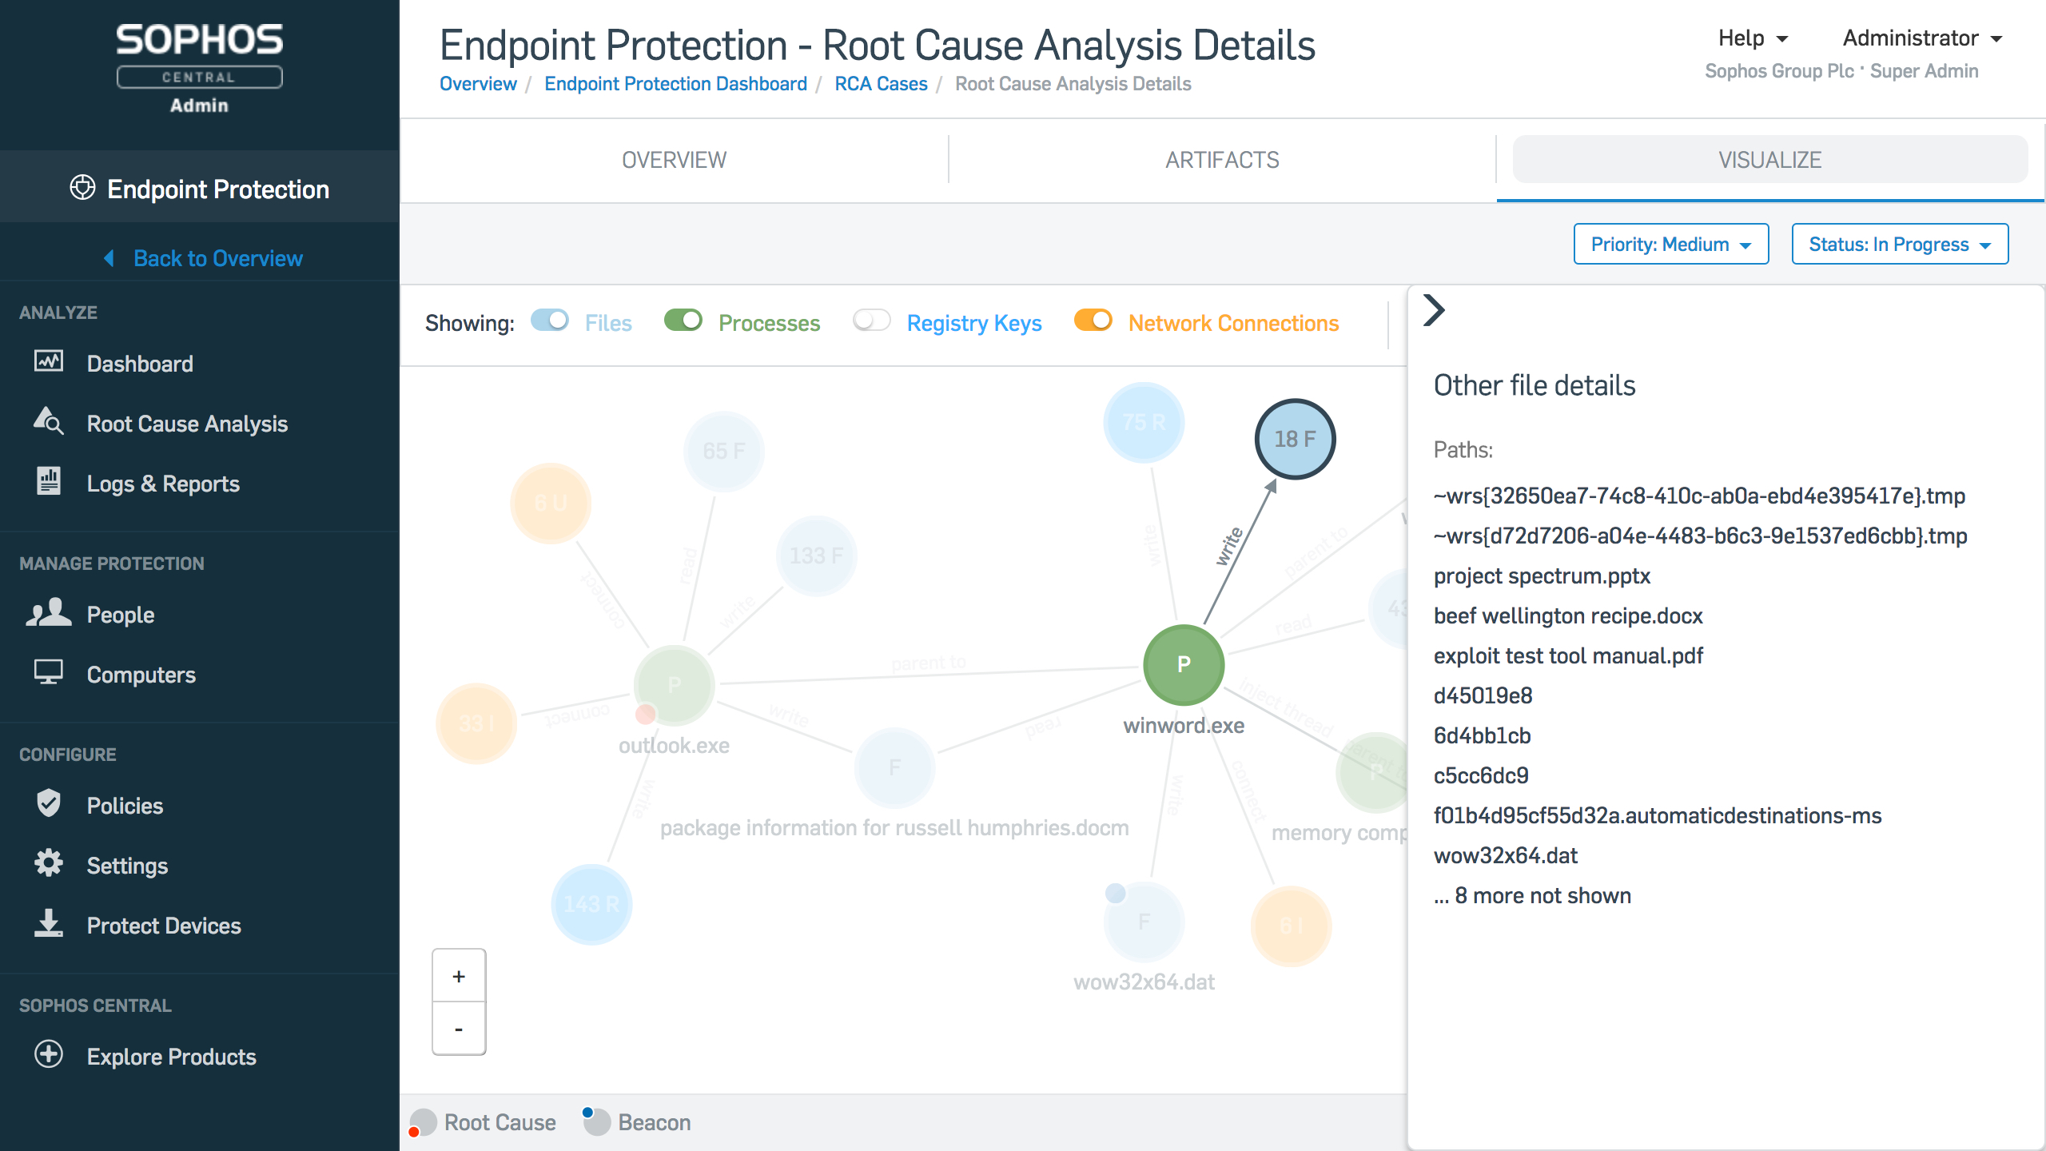Select the 133 F file node
The width and height of the screenshot is (2046, 1151).
click(816, 556)
